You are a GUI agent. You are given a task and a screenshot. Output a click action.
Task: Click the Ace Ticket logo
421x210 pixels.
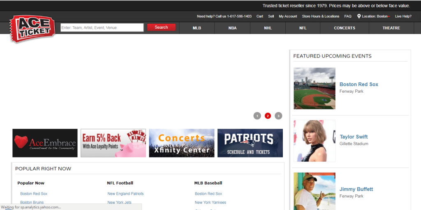click(32, 29)
